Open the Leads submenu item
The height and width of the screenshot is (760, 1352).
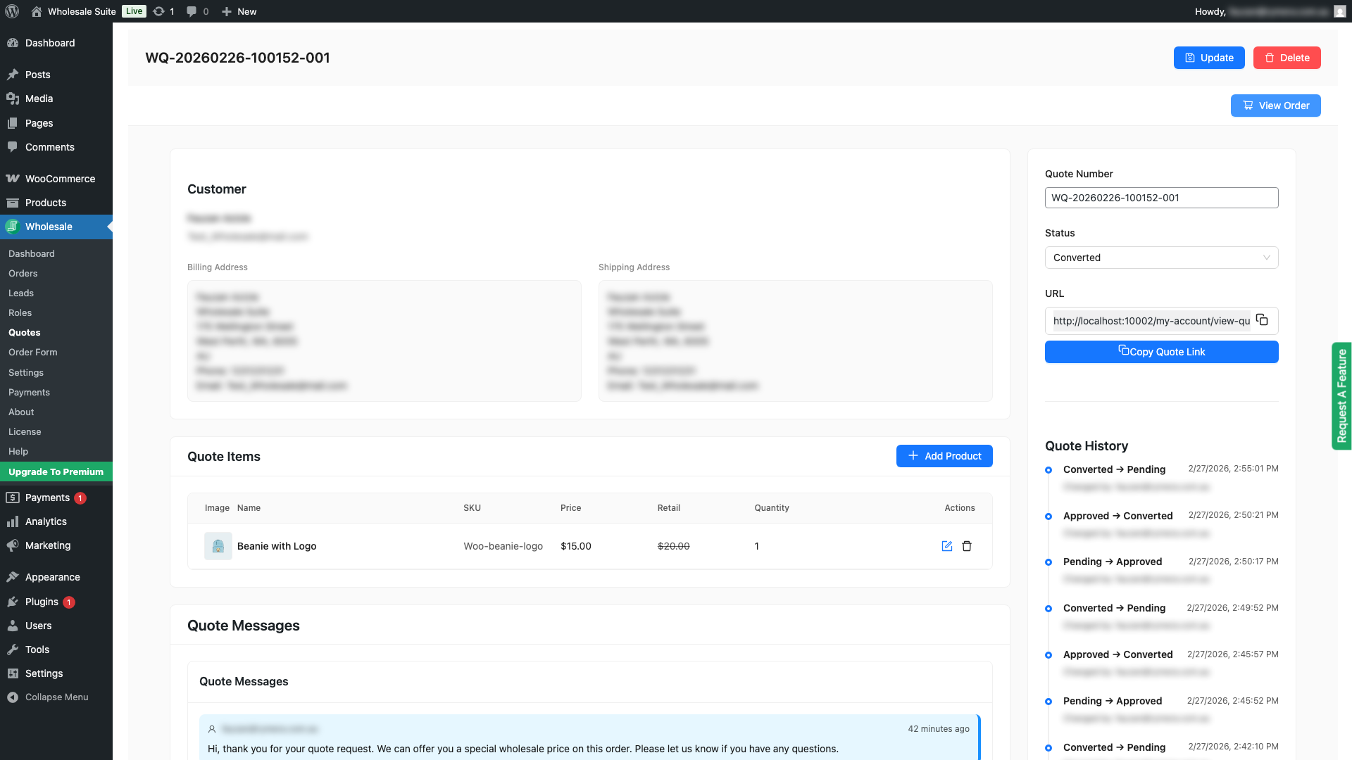tap(21, 293)
